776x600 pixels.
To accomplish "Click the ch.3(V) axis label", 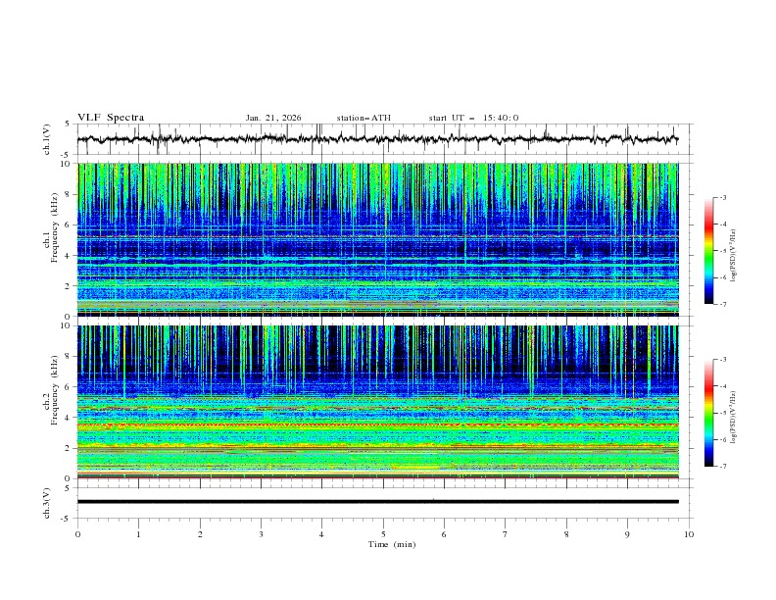I will click(x=46, y=502).
